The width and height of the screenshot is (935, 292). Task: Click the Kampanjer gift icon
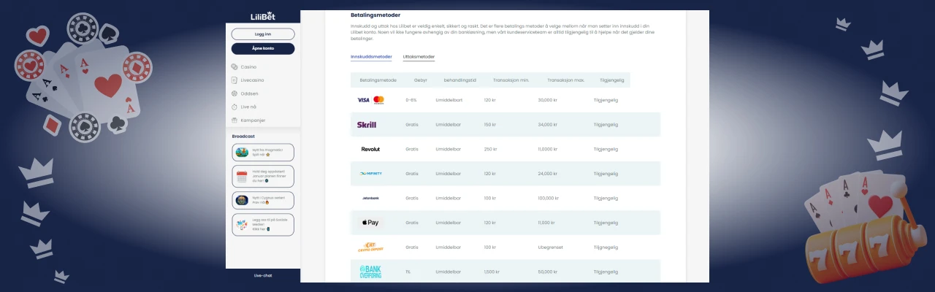coord(234,120)
